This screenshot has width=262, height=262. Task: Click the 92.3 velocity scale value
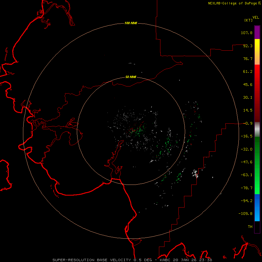[x=248, y=46]
